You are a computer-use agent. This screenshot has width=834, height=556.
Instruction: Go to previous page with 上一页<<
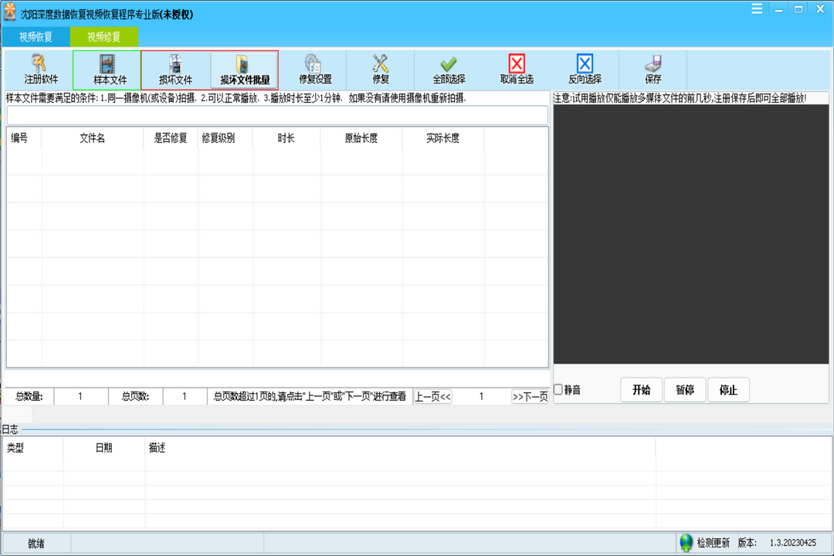[x=432, y=397]
